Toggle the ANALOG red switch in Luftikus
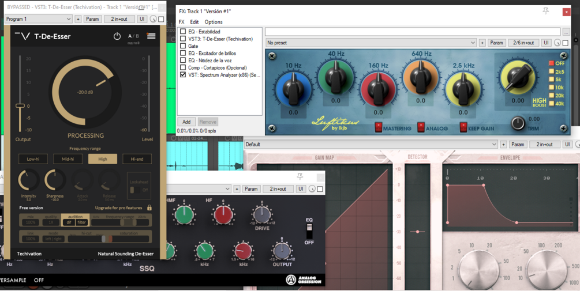 point(421,127)
